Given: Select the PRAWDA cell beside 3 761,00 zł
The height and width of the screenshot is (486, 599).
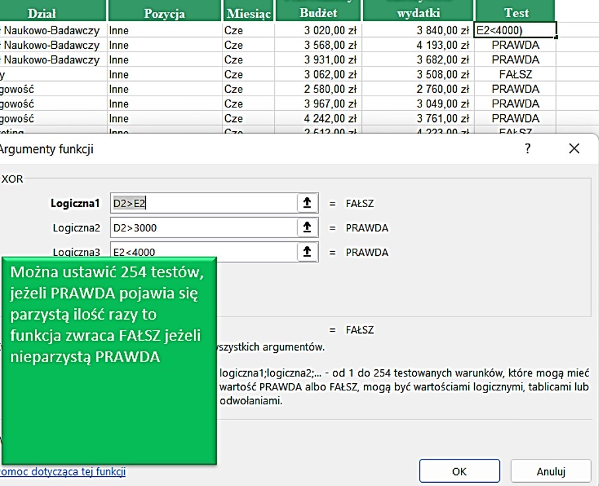Looking at the screenshot, I should (515, 118).
